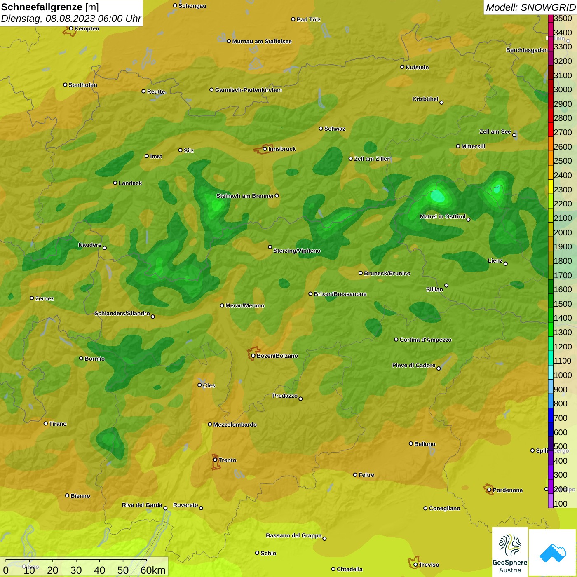Click the 60km scale bar label
577x577 pixels.
pos(153,570)
